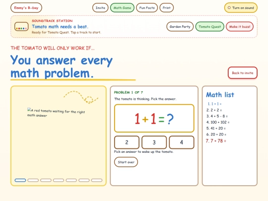Select the Tomato Quest track
This screenshot has height=201, width=268.
tap(210, 27)
